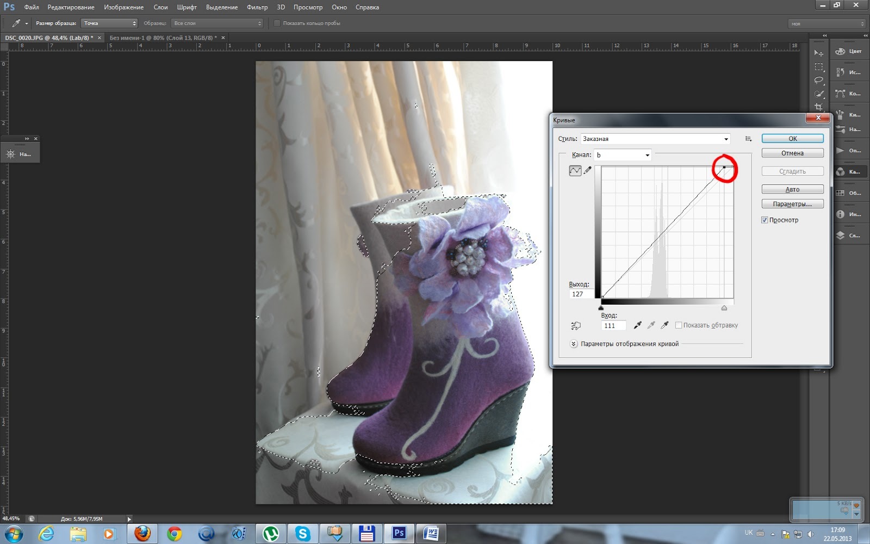Select the Lasso tool
Viewport: 870px width, 544px height.
pos(818,80)
